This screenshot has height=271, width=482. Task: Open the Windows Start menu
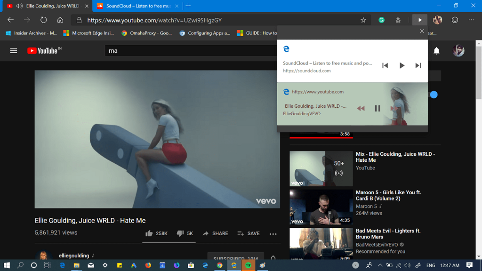coord(7,265)
